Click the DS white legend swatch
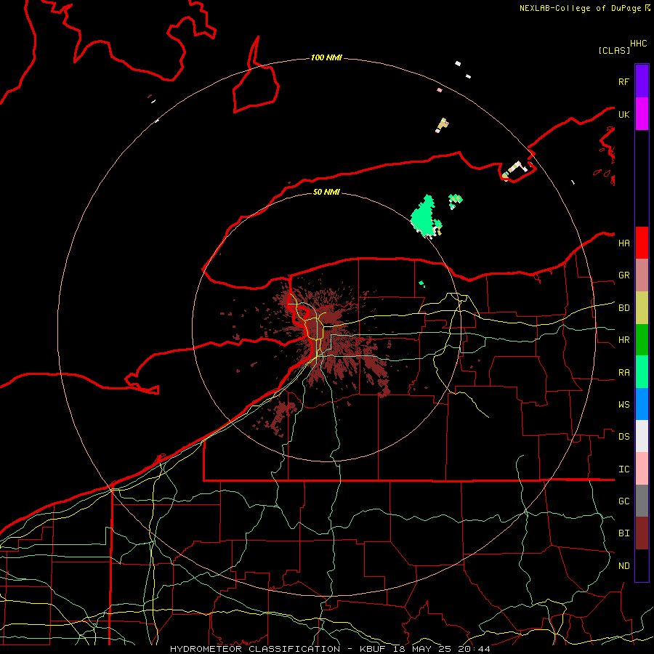Image resolution: width=654 pixels, height=654 pixels. tap(642, 436)
